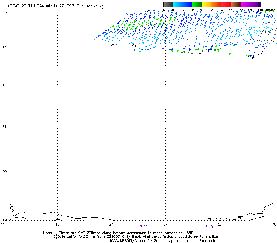Image resolution: width=277 pixels, height=243 pixels.
Task: Click the NOAA/NESDIS credit line
Action: (x=162, y=241)
